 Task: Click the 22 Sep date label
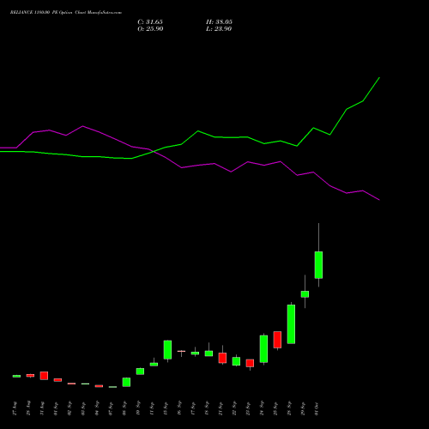pos(234,408)
